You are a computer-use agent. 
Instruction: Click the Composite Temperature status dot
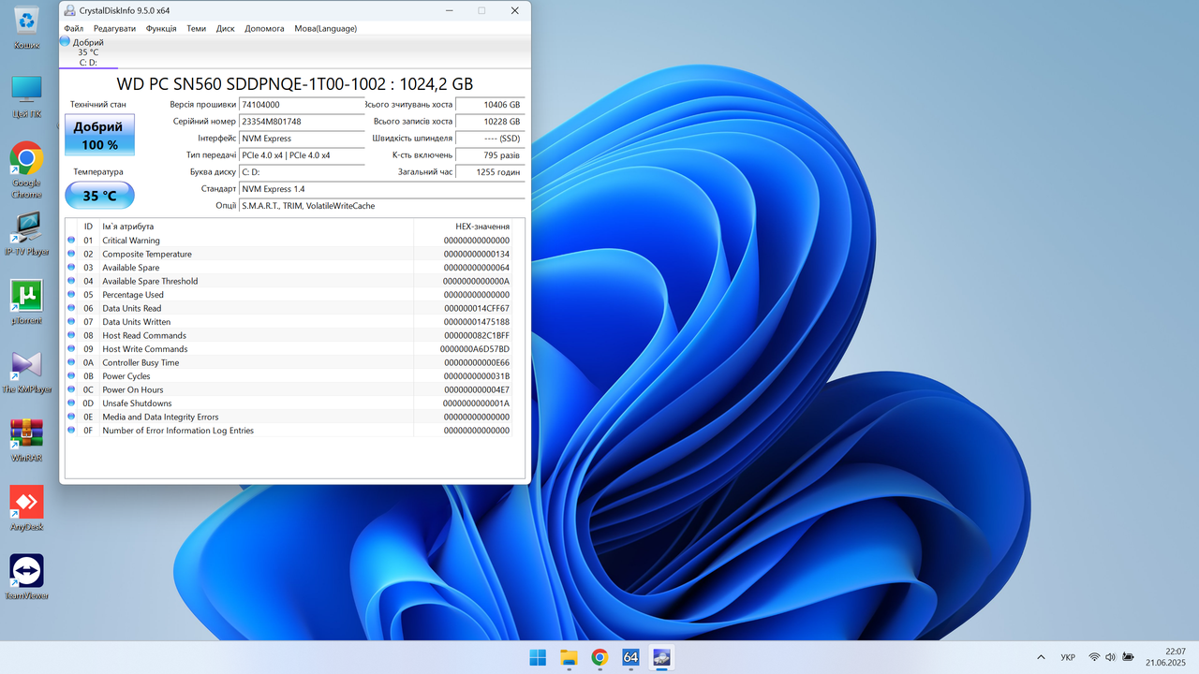71,254
